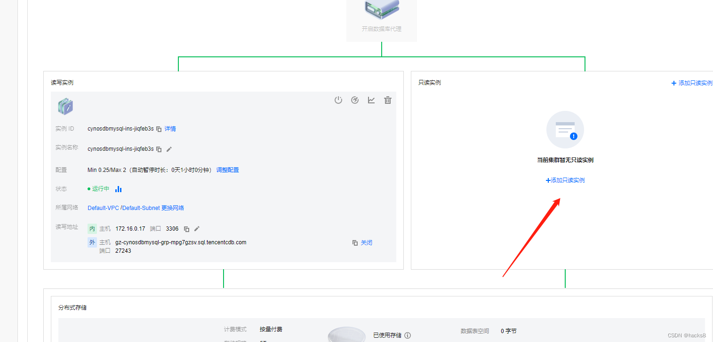Copy the external address tencentcdb.com
This screenshot has height=342, width=713.
[x=355, y=243]
